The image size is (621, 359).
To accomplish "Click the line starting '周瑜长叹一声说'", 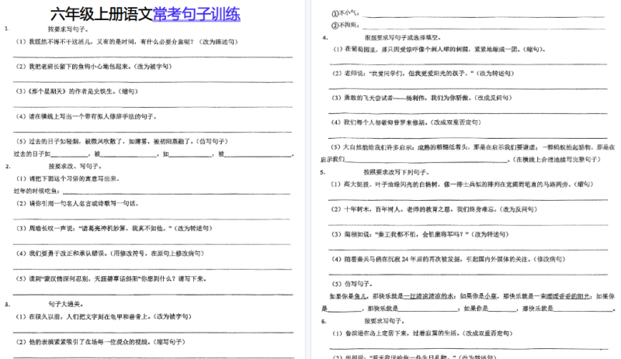I will (114, 229).
